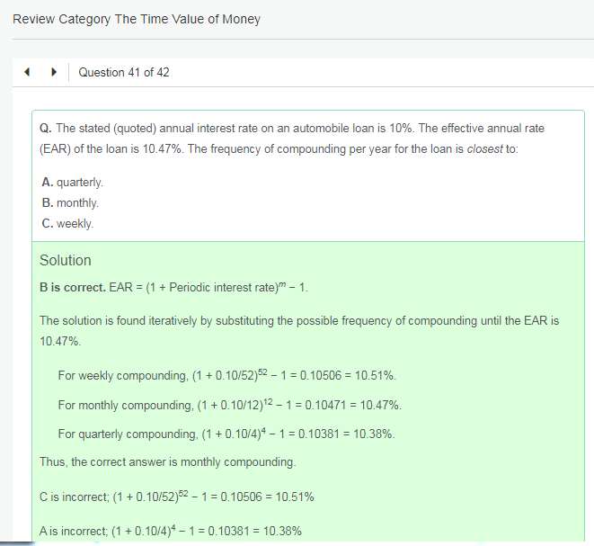Click the 'Solution' heading
This screenshot has height=546, width=594.
[66, 260]
